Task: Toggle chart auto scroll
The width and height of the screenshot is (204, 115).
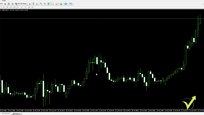Action: click(53, 4)
